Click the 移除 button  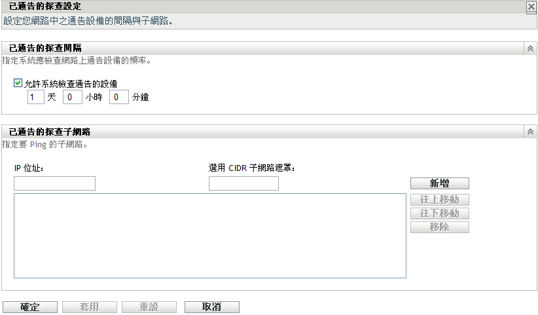(440, 227)
